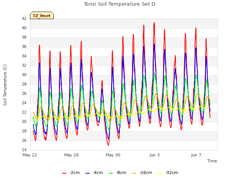Image resolution: width=240 pixels, height=180 pixels.
Task: Click the green -8cm legend swatch
Action: [111, 173]
